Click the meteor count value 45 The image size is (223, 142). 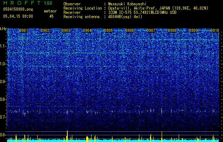tap(51, 16)
